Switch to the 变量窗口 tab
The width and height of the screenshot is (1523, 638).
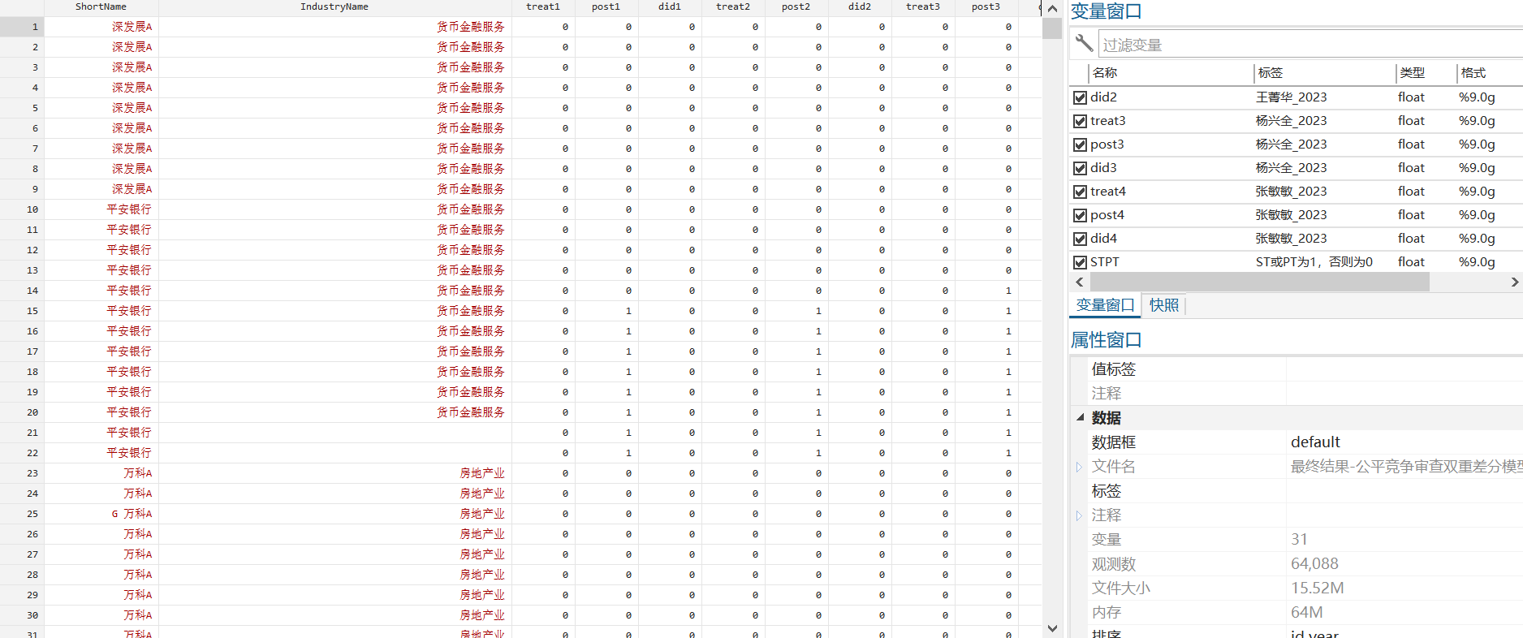click(x=1105, y=305)
